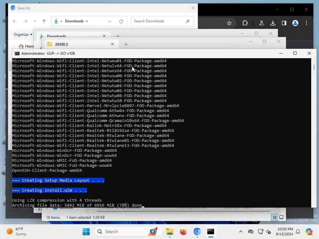This screenshot has width=319, height=239.
Task: Open Firefox from the taskbar
Action: [x=183, y=232]
